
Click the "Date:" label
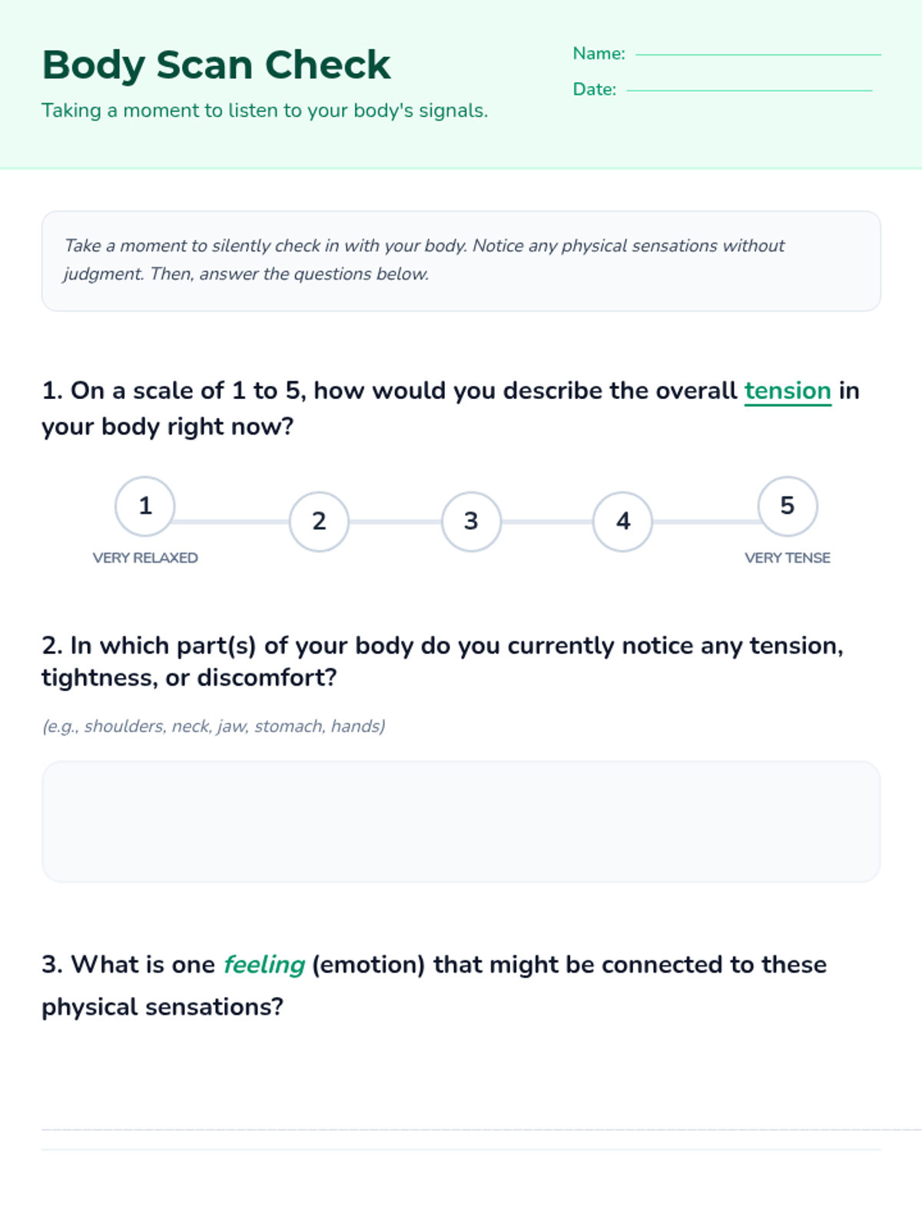coord(594,89)
